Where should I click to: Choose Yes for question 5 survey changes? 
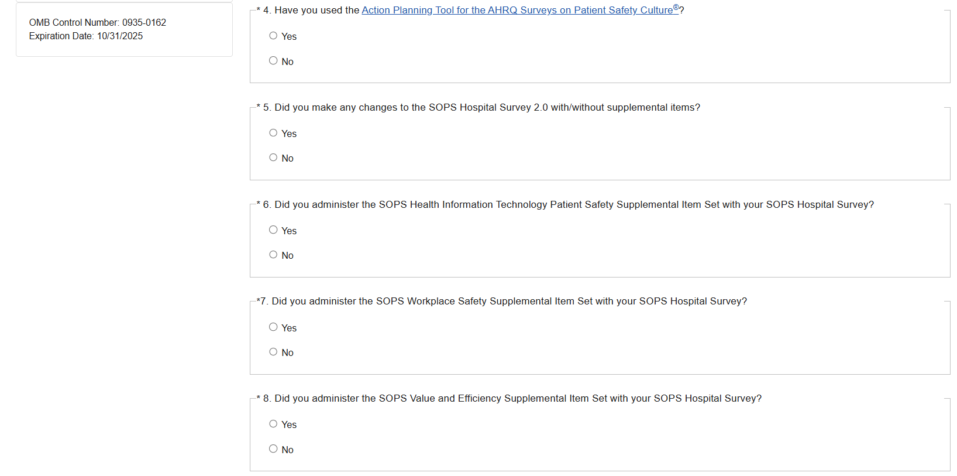[x=273, y=133]
